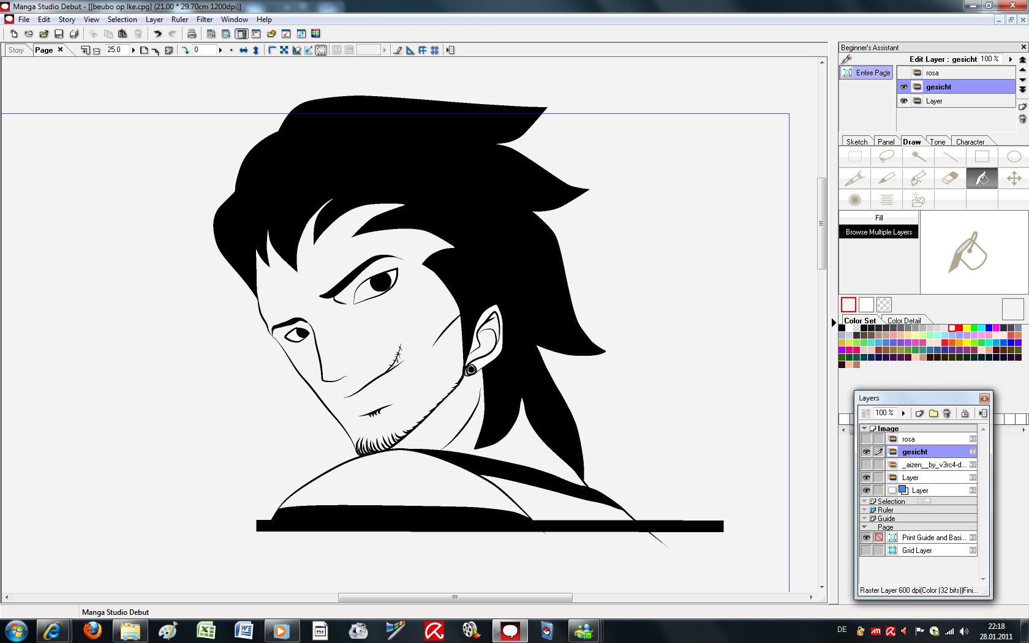Switch to the Sketch tab

pyautogui.click(x=857, y=141)
